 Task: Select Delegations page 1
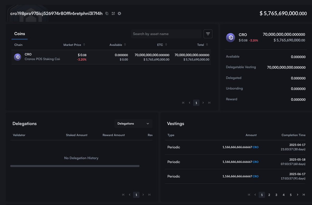pos(136,195)
